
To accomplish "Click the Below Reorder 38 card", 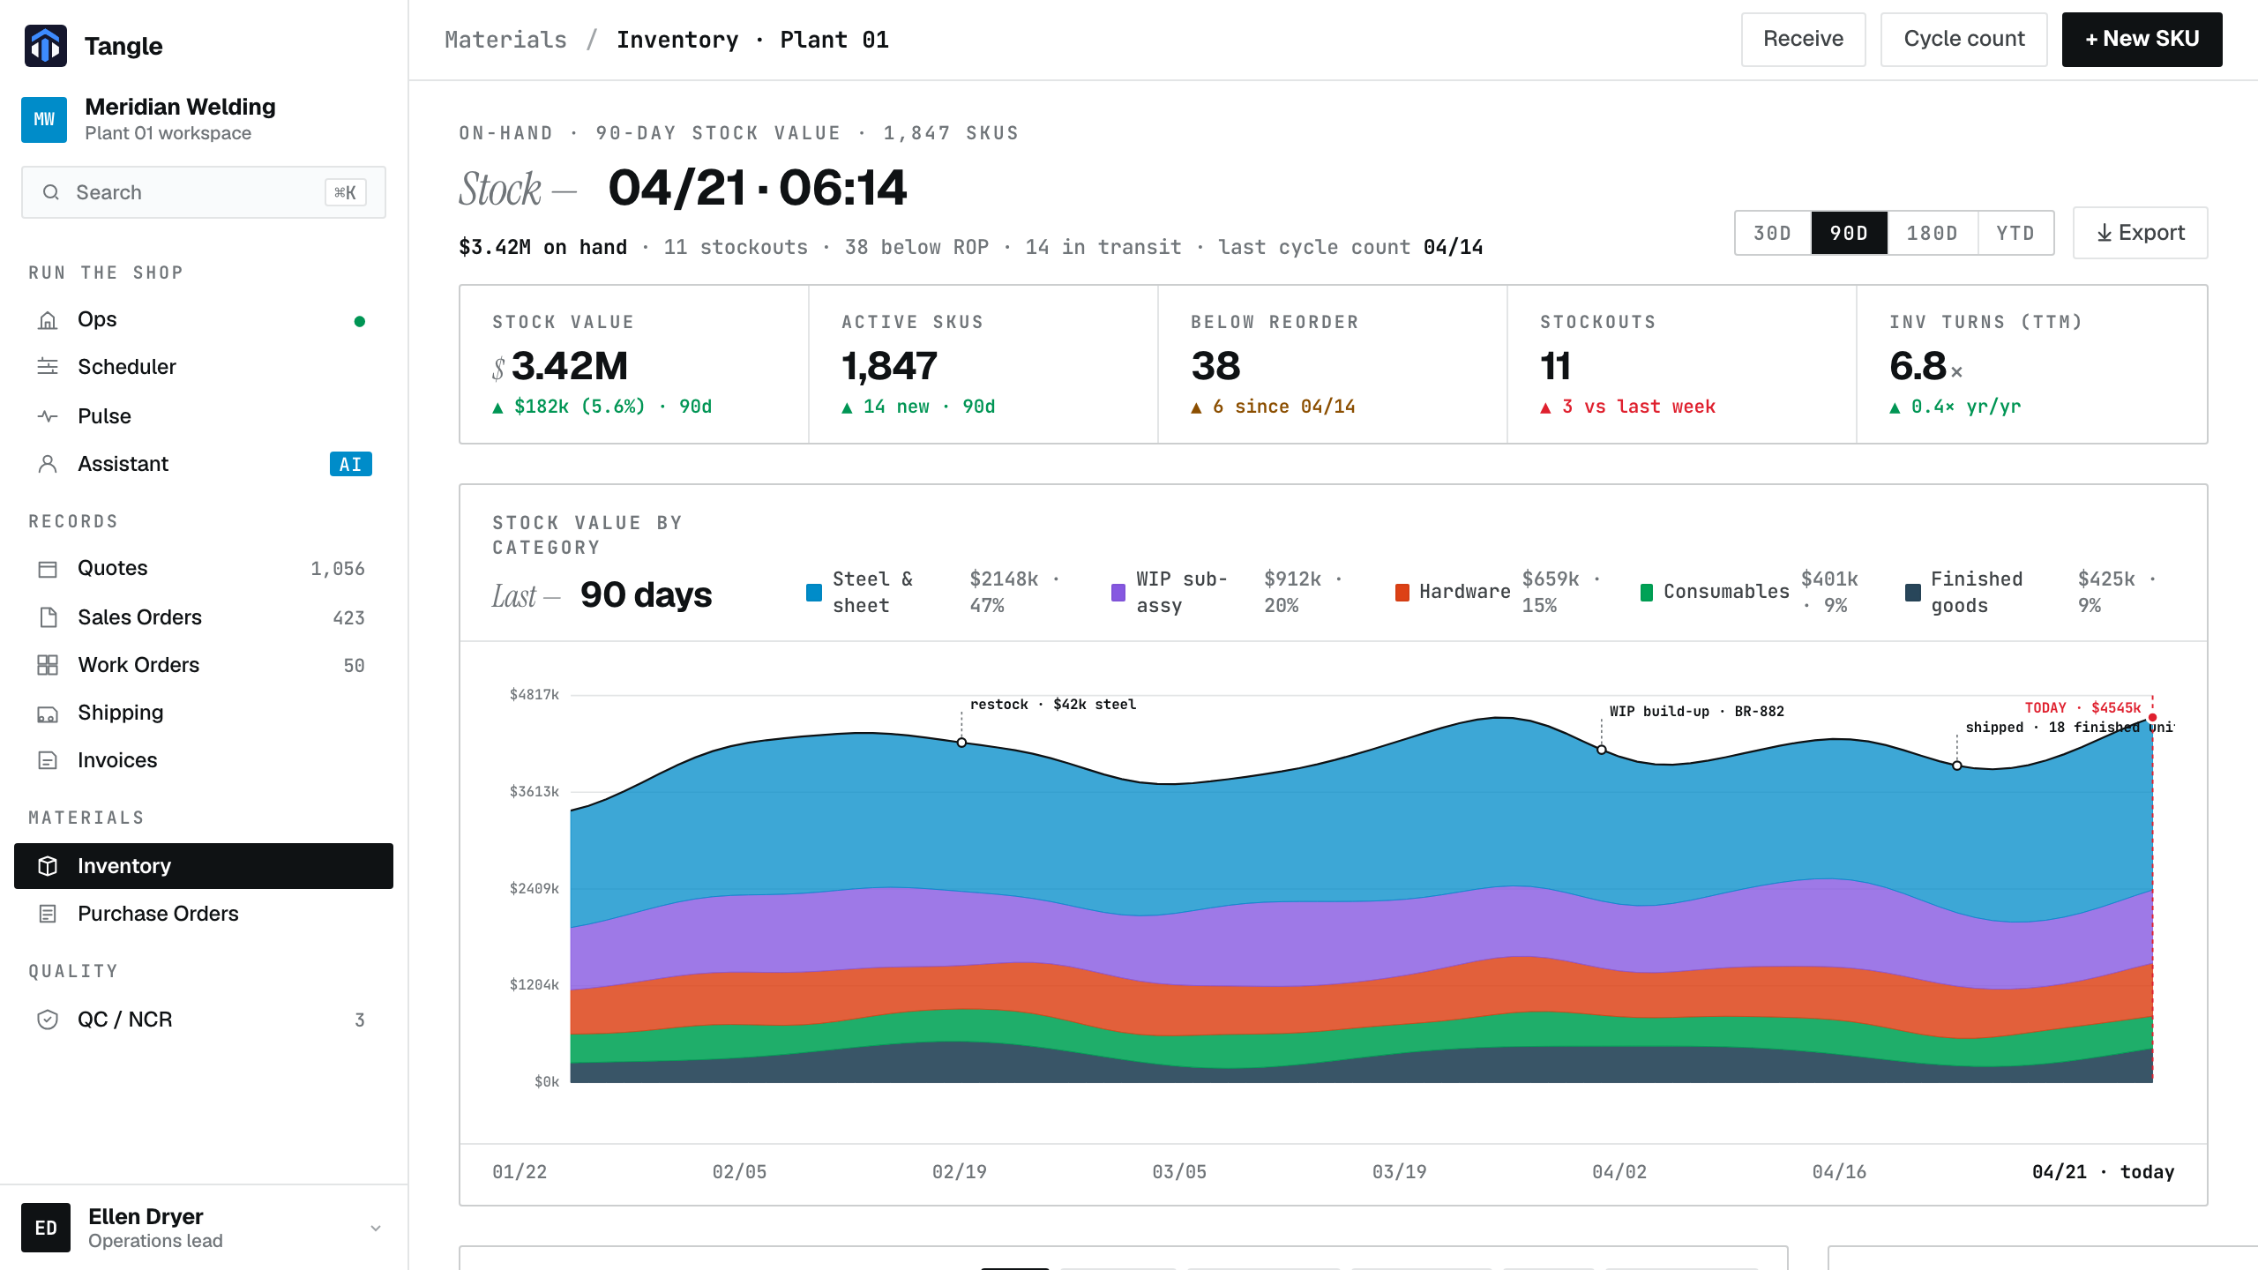I will point(1332,364).
